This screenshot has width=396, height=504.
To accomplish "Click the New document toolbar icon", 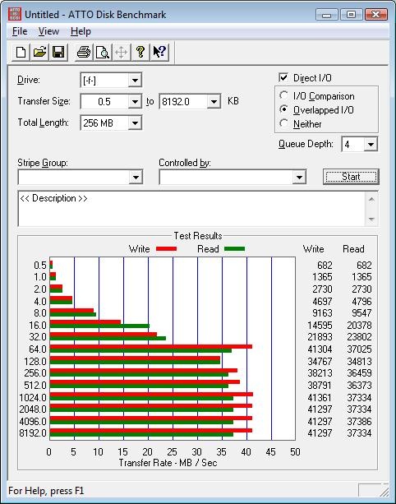I will (x=21, y=52).
